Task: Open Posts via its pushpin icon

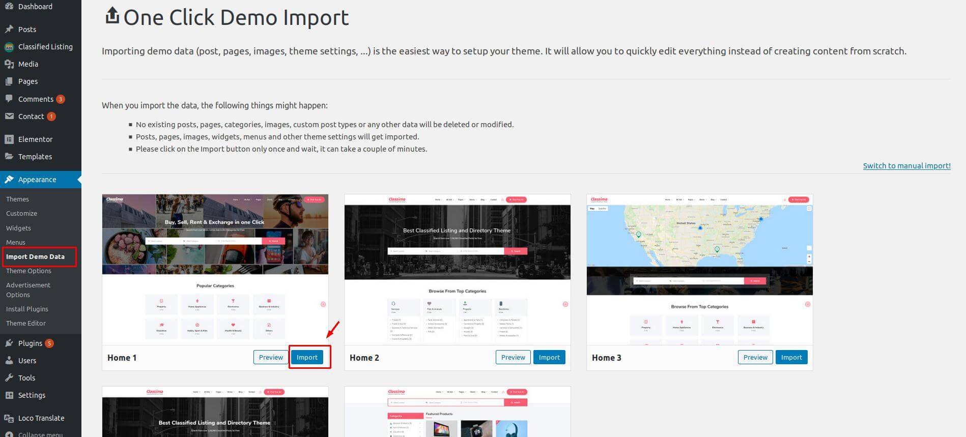Action: click(9, 29)
